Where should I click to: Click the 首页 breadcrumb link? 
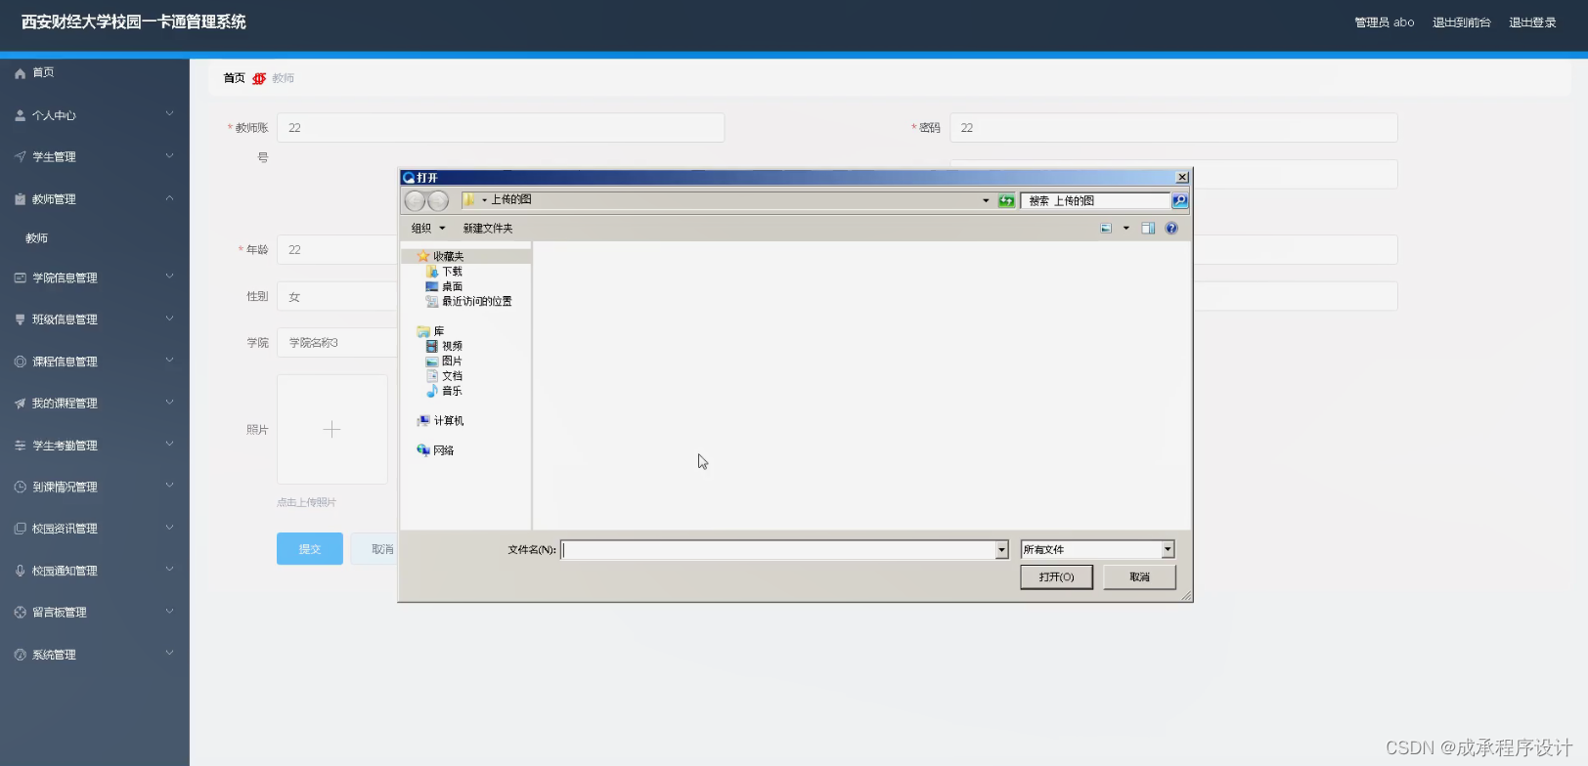tap(235, 78)
